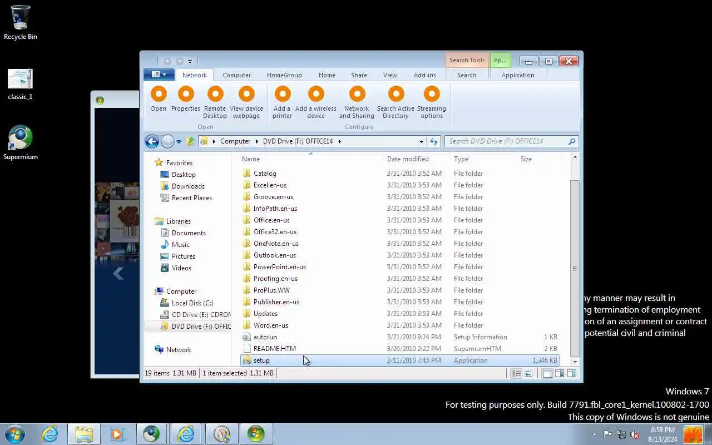Open the Share ribbon tab

click(x=359, y=75)
